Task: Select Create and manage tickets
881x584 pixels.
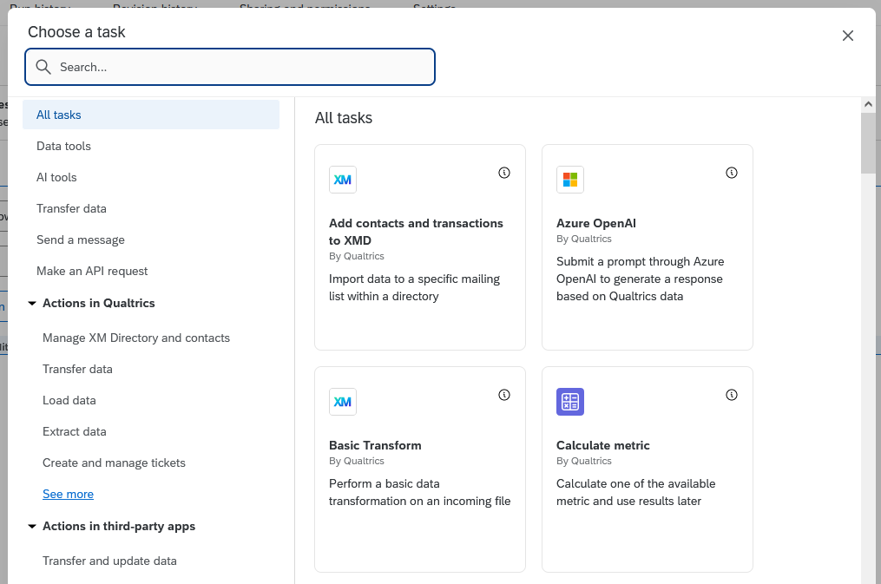Action: (114, 463)
